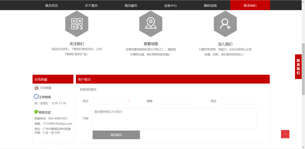305x149 pixels.
Task: Click the 客服热线 020-89061023 text
Action: (x=51, y=118)
